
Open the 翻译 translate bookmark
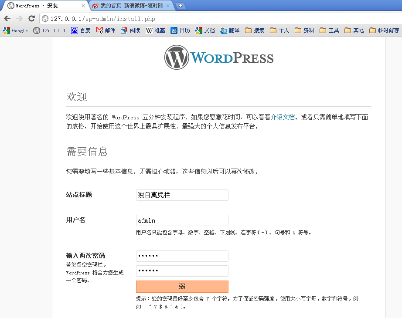[230, 30]
